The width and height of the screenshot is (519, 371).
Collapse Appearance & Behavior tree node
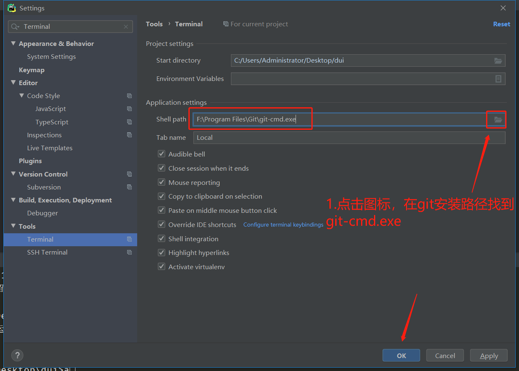[13, 44]
